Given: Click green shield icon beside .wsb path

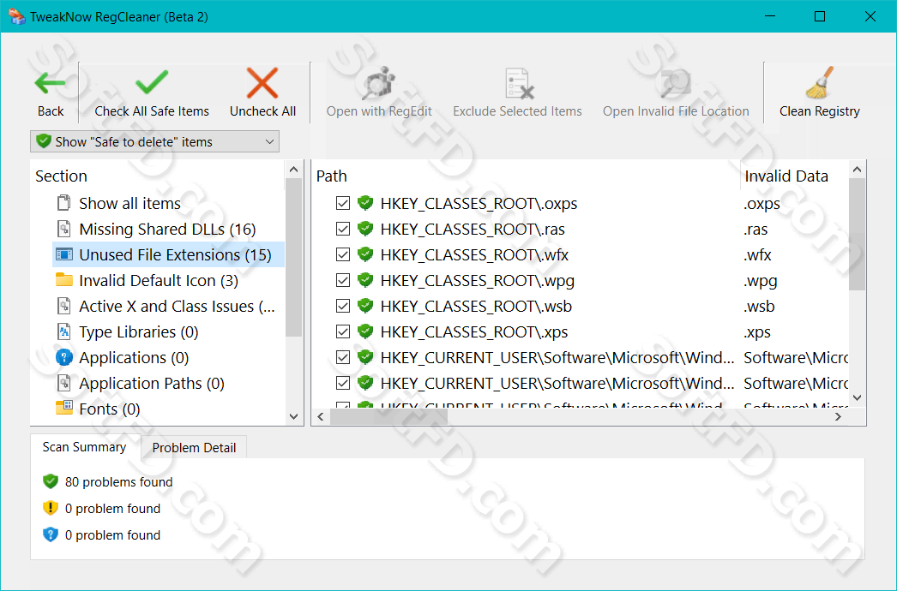Looking at the screenshot, I should (x=365, y=306).
